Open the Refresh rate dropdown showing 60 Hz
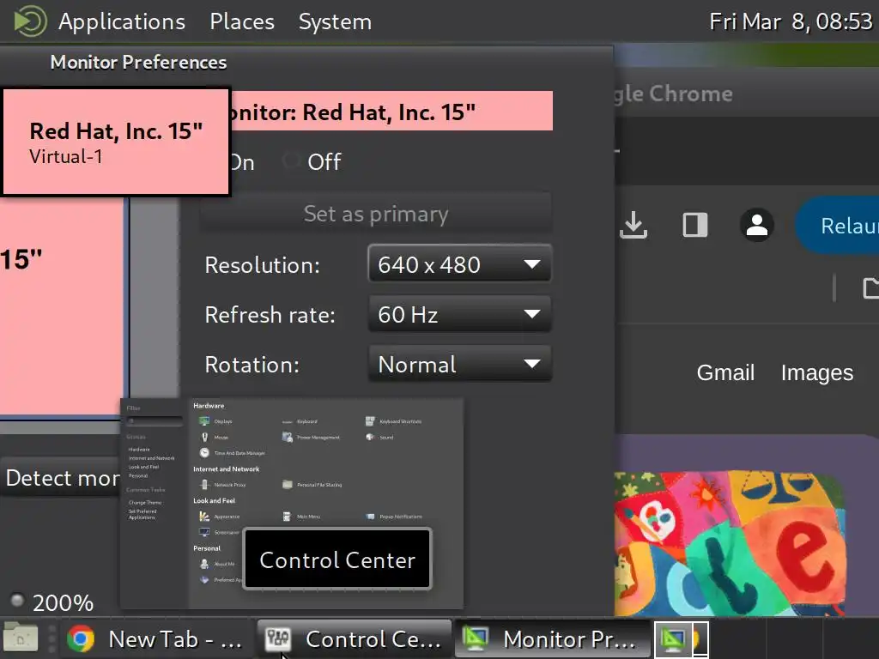Image resolution: width=879 pixels, height=659 pixels. pos(459,314)
